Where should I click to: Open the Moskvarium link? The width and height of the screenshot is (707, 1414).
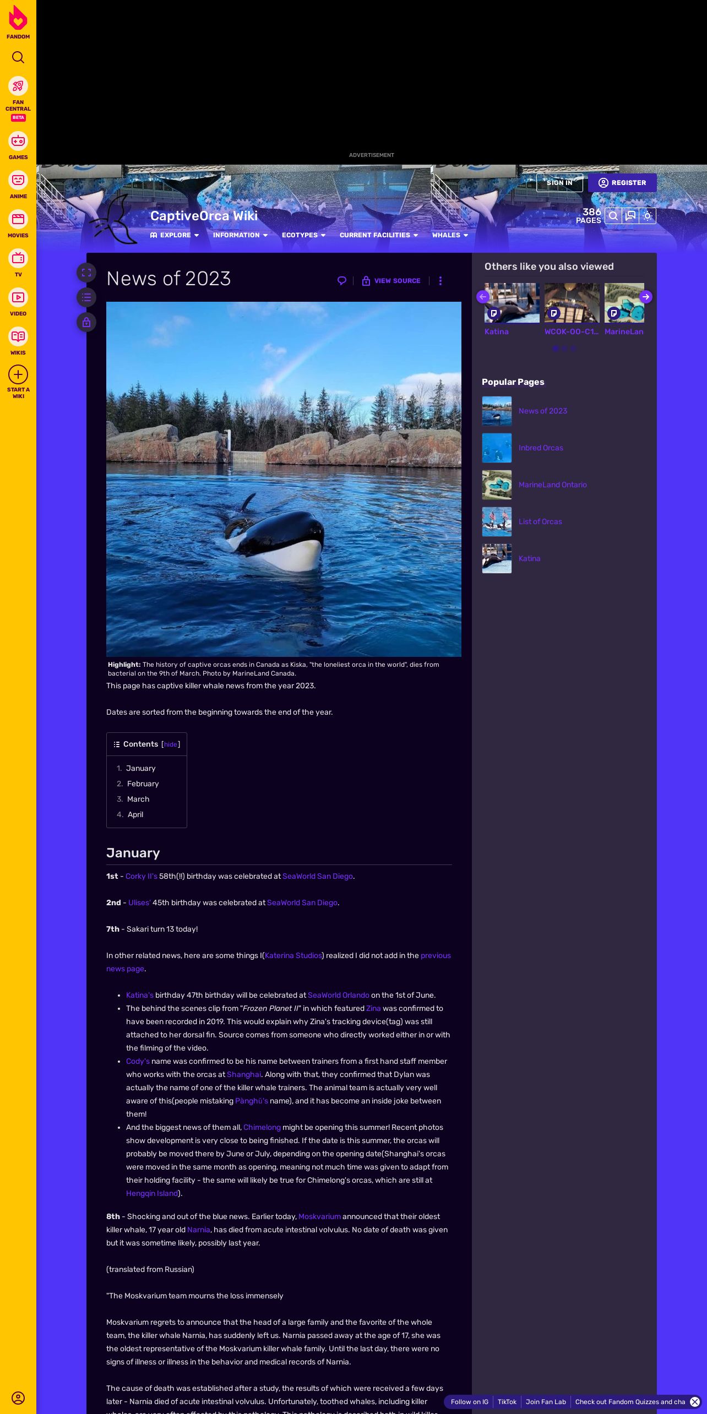coord(319,1216)
